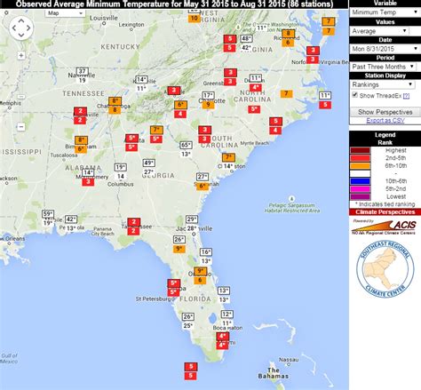Click the 19* marker above Columbus
The width and height of the screenshot is (421, 390).
click(121, 167)
